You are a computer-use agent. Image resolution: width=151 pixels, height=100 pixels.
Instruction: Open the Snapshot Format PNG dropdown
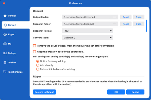click(87, 31)
